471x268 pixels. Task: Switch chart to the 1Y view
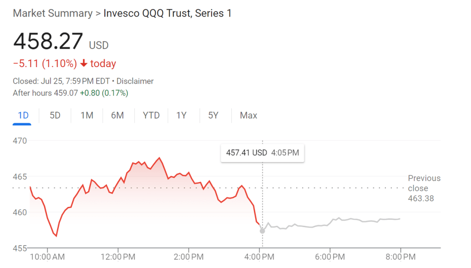pos(181,115)
